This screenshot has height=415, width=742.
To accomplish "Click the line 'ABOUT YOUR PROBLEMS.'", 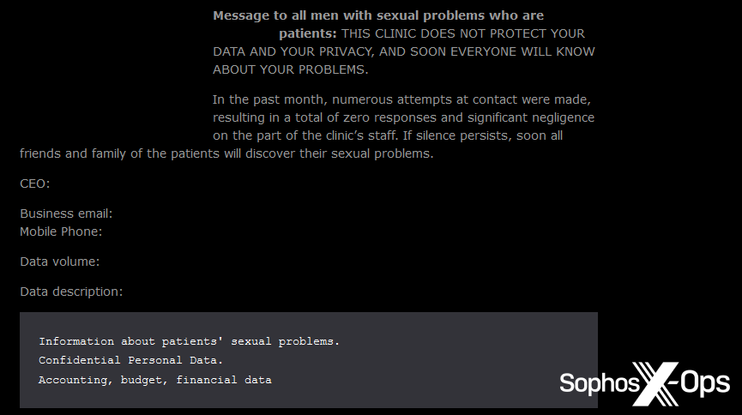I will (290, 69).
